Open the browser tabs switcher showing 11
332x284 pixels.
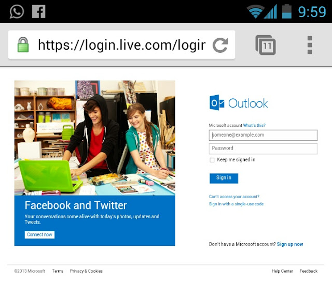[266, 45]
